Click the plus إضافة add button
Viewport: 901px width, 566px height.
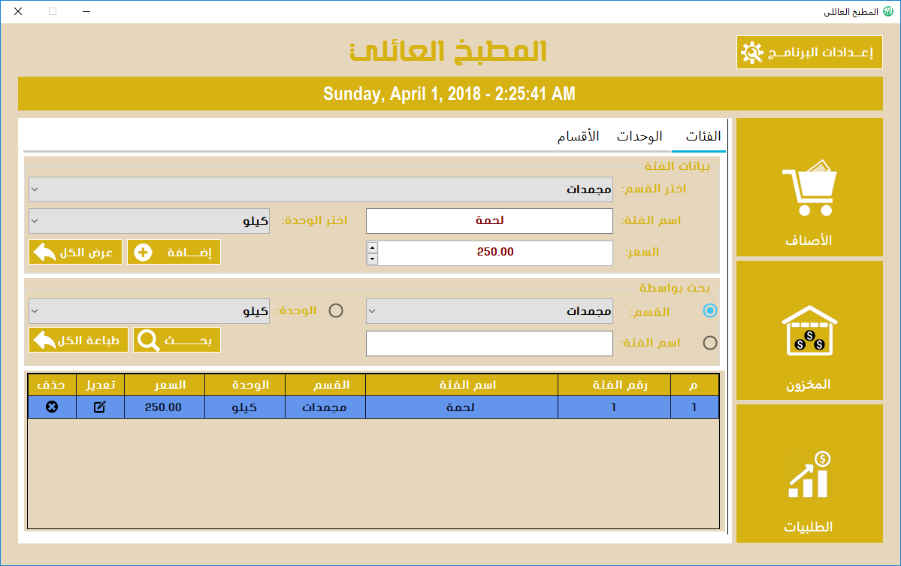pos(174,252)
